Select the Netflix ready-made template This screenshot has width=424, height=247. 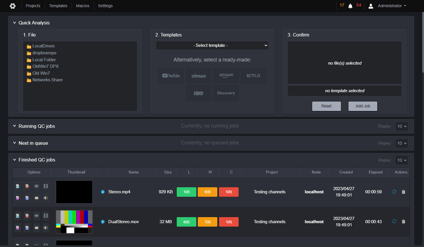[253, 76]
